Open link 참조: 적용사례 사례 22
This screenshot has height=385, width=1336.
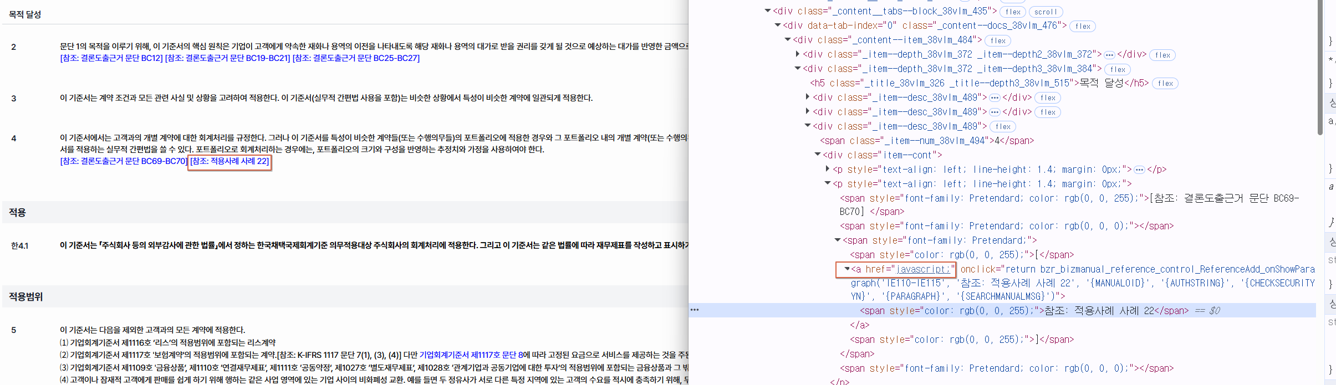tap(230, 161)
